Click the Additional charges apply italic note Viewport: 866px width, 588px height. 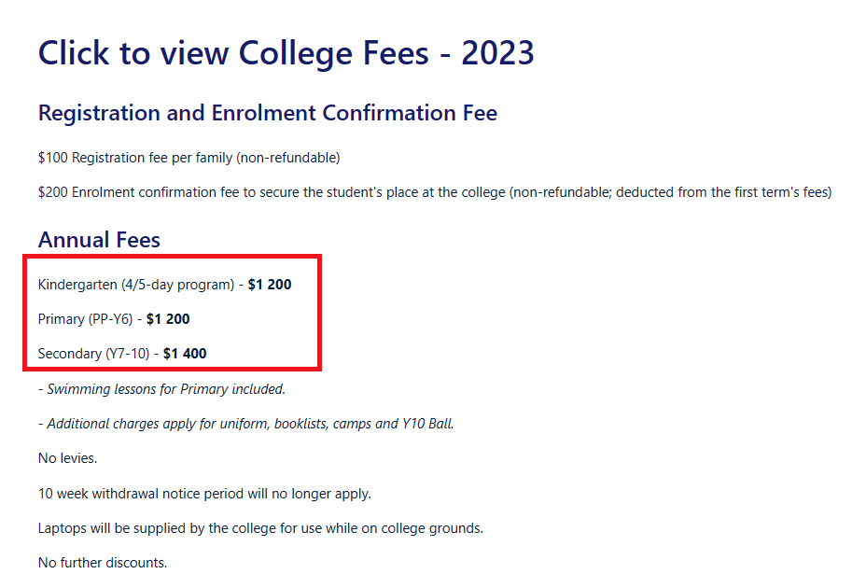(x=245, y=424)
